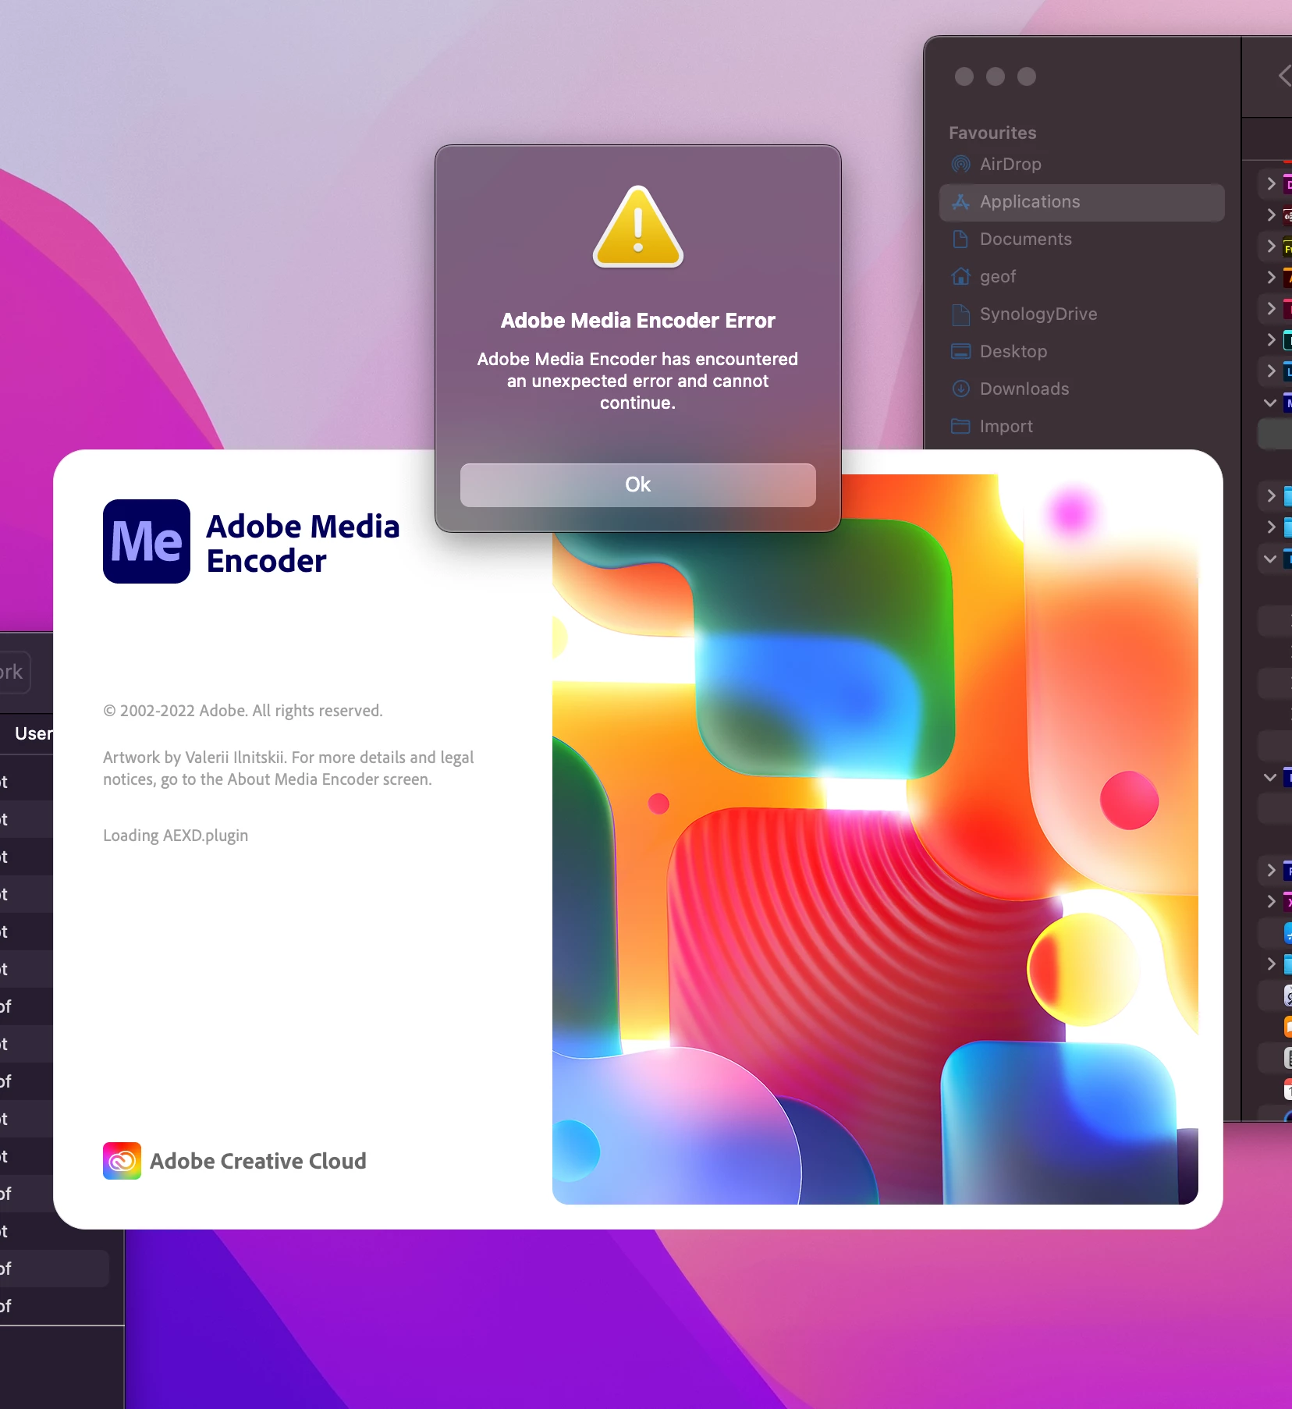The image size is (1292, 1409).
Task: Click the unexpected error message text
Action: [637, 381]
